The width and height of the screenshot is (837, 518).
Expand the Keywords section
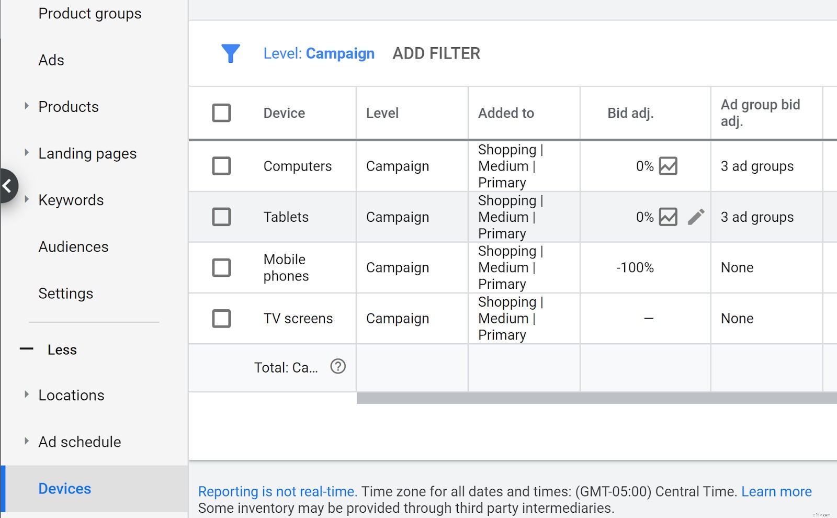tap(26, 199)
